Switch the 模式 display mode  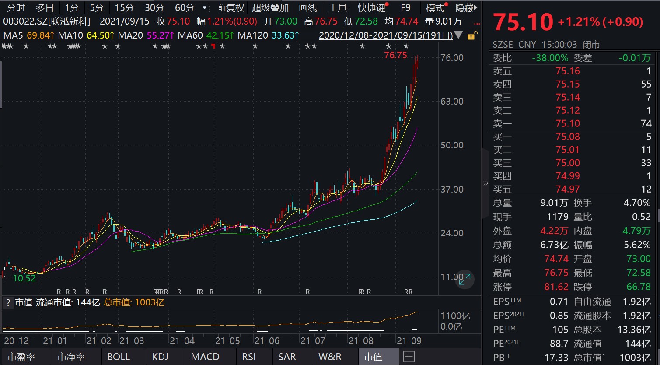pos(434,7)
